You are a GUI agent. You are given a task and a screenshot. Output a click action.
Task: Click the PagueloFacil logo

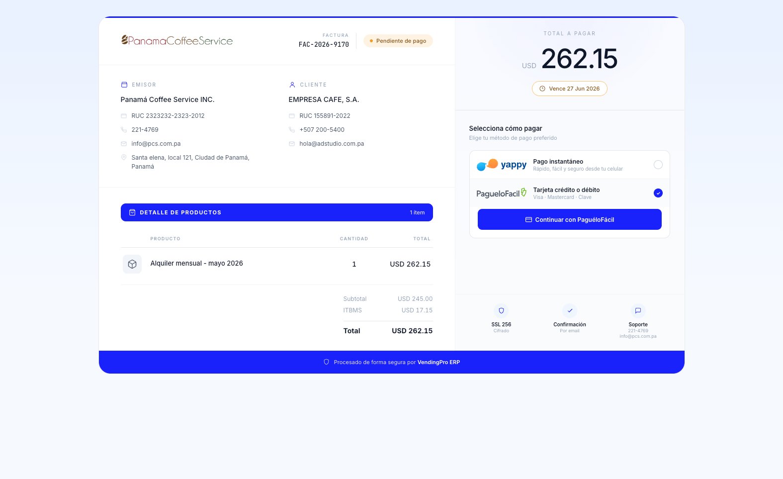point(502,193)
